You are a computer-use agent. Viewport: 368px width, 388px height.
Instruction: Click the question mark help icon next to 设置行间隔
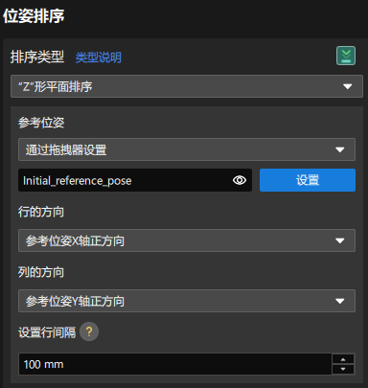coord(89,331)
